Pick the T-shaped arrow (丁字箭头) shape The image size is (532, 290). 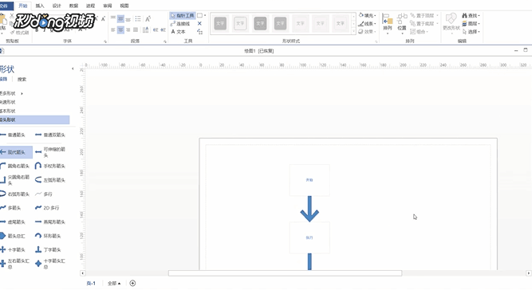point(48,249)
